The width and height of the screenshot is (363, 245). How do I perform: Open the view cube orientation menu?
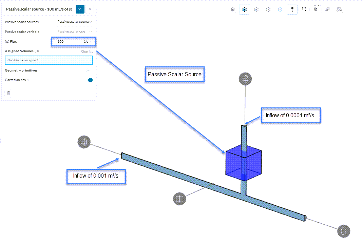pyautogui.click(x=233, y=9)
